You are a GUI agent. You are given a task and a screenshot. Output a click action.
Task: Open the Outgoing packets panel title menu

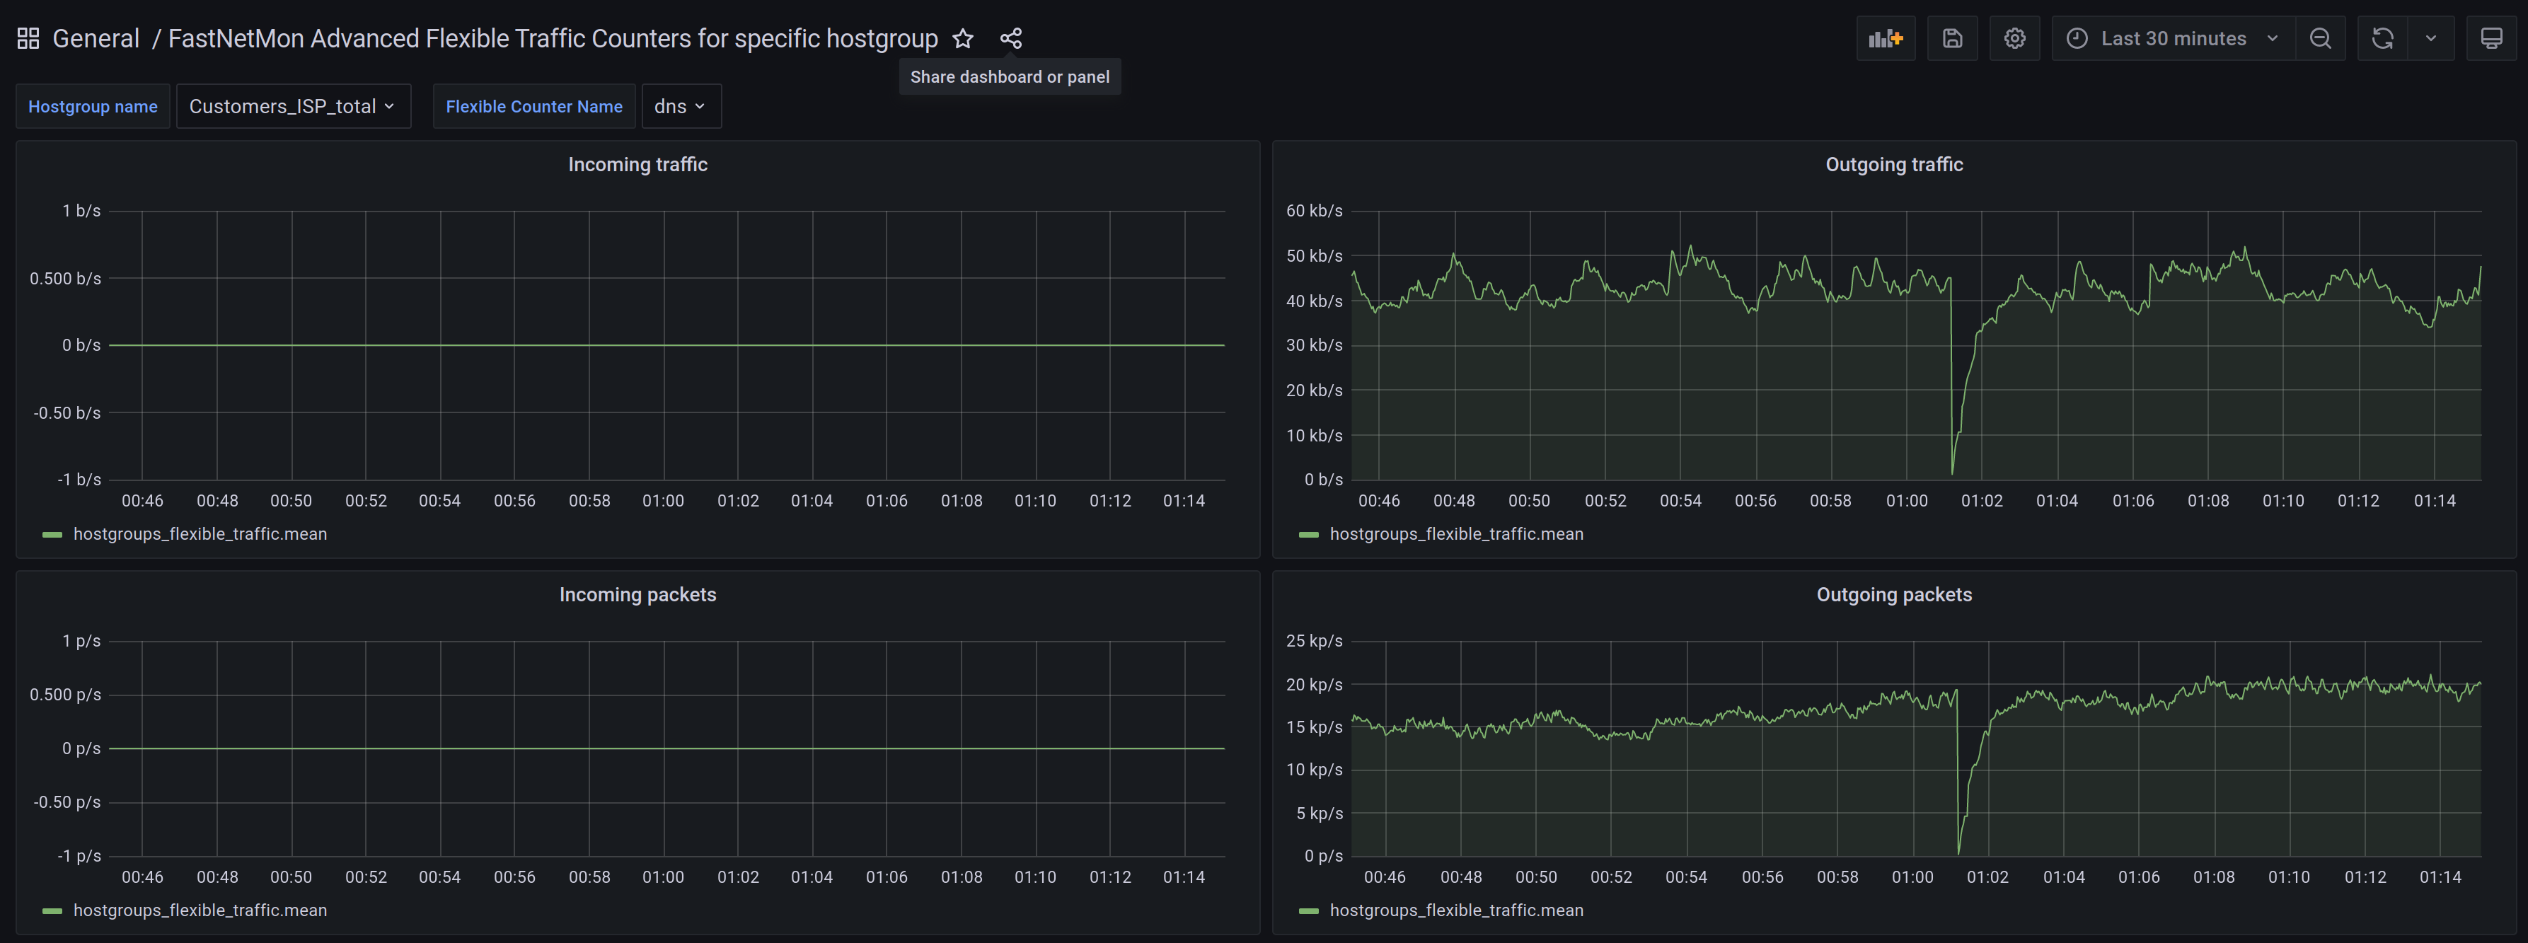1893,595
